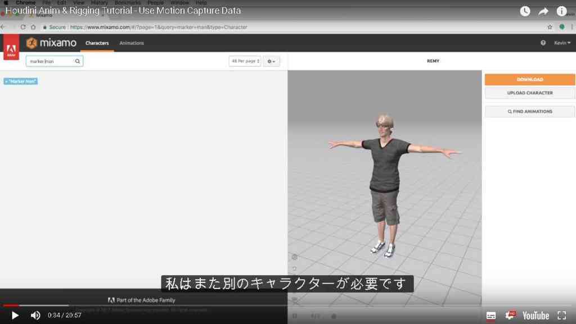Click the REMY character name heading
This screenshot has height=324, width=576.
(x=433, y=61)
